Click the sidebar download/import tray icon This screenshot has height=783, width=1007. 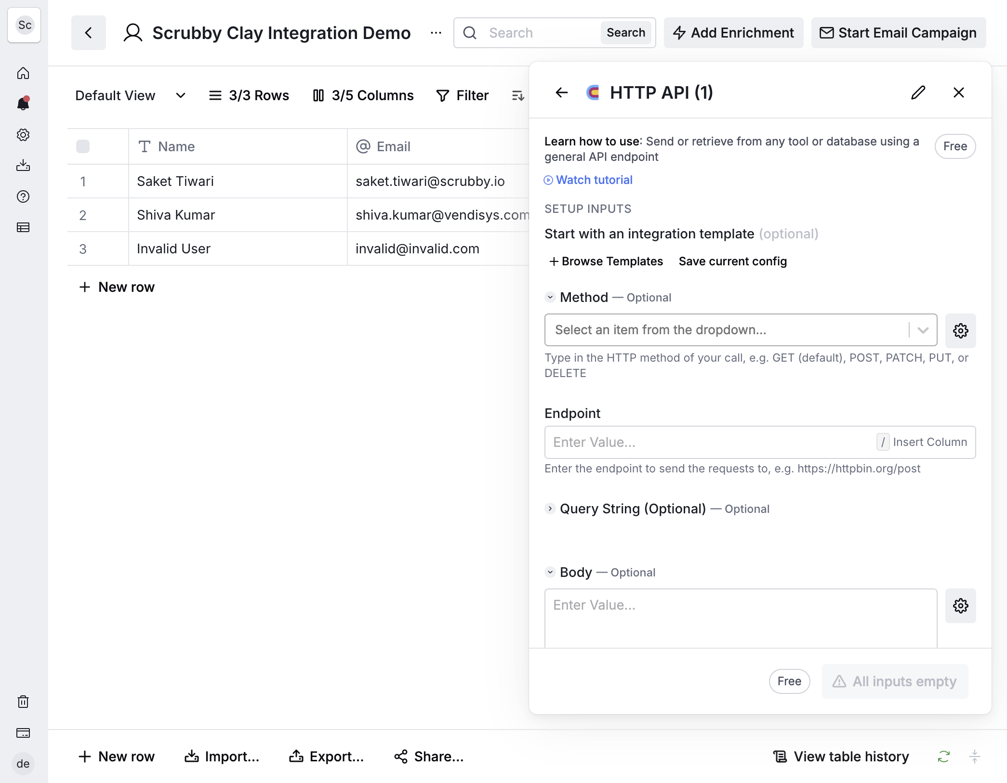[x=23, y=166]
